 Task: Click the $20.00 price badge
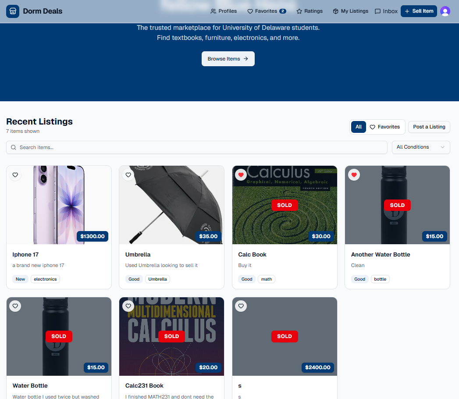coord(208,367)
